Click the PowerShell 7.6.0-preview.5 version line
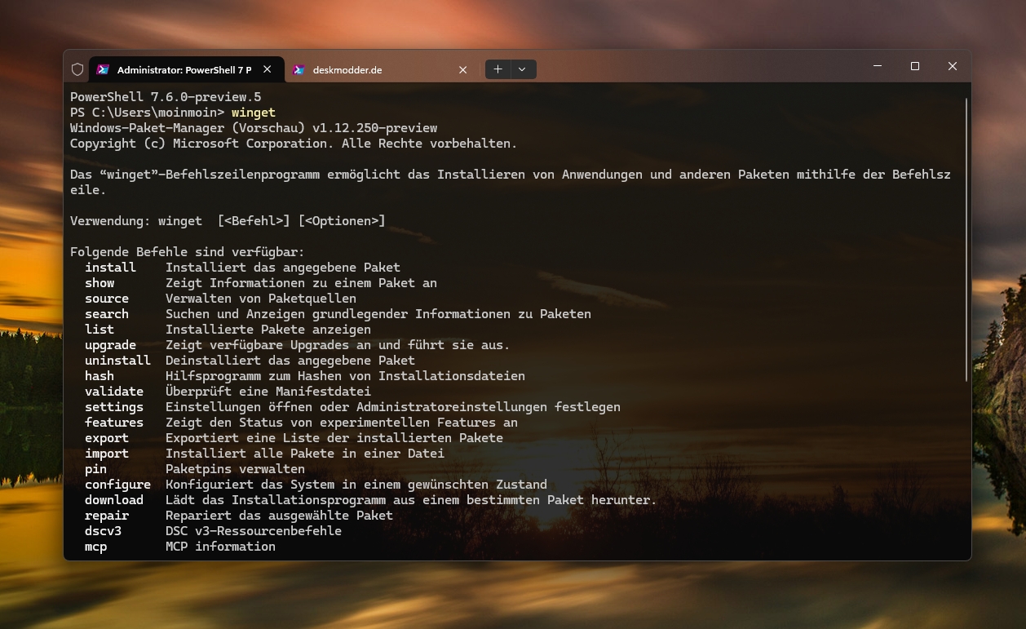Image resolution: width=1026 pixels, height=629 pixels. [x=166, y=97]
